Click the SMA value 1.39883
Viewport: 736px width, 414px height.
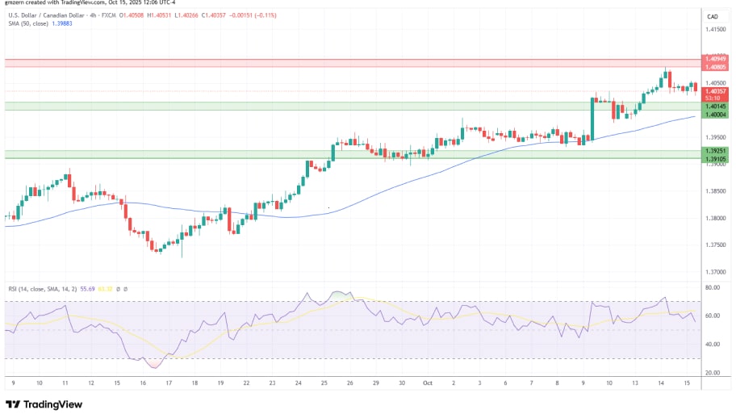(62, 23)
